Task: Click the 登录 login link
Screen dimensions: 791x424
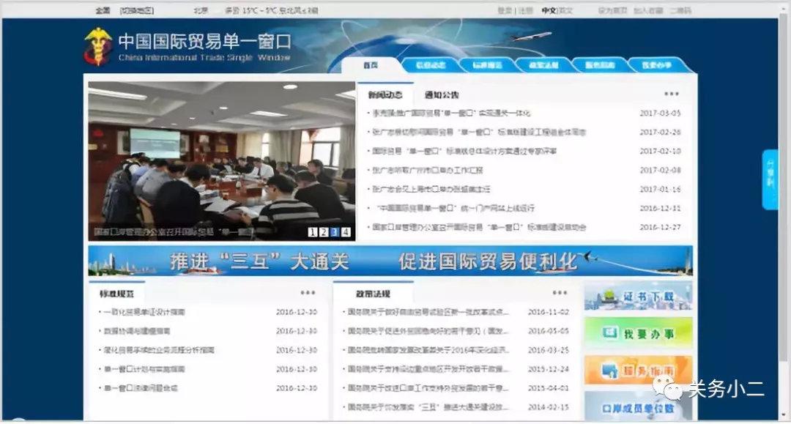Action: pos(505,10)
